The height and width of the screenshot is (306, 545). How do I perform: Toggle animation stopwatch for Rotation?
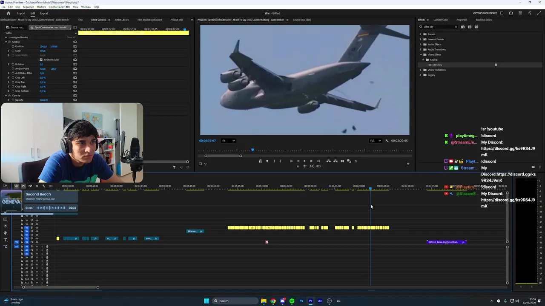(13, 64)
